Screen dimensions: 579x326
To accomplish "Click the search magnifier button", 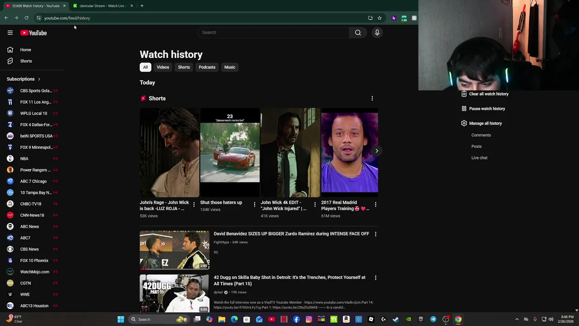I will pos(358,33).
